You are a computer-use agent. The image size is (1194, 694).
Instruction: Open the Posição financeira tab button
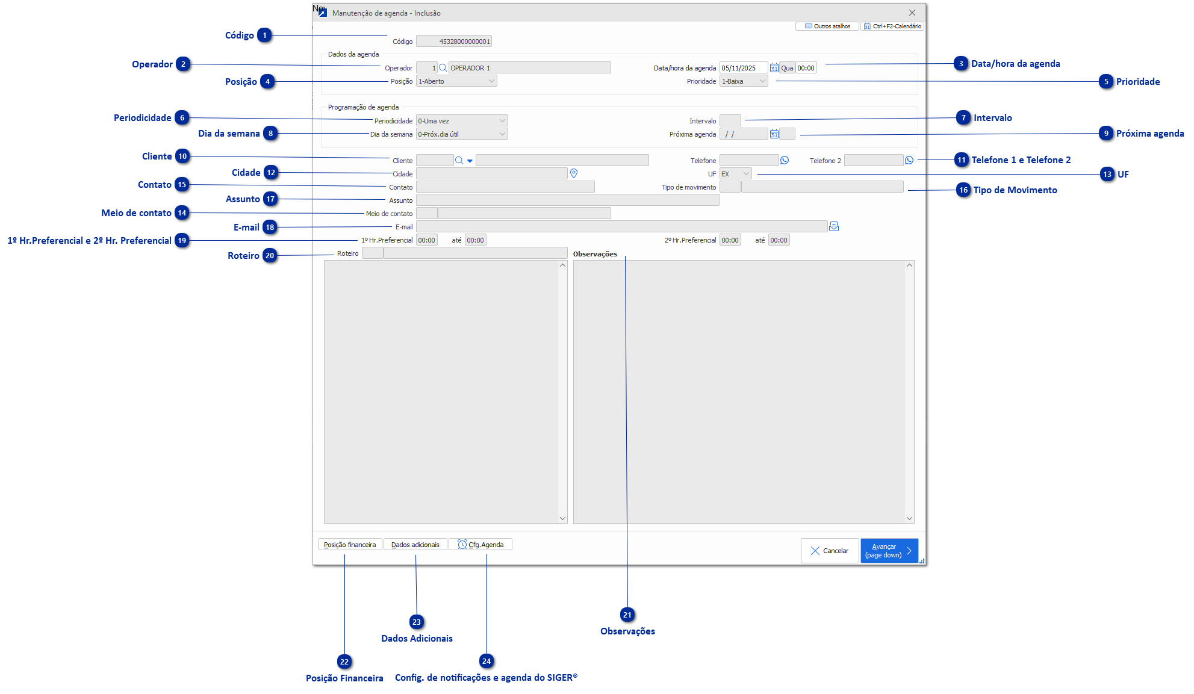(x=350, y=545)
